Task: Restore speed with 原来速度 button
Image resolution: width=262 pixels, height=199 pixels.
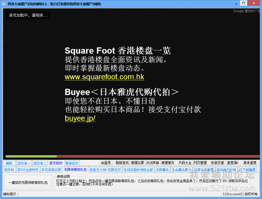Action: (x=250, y=163)
